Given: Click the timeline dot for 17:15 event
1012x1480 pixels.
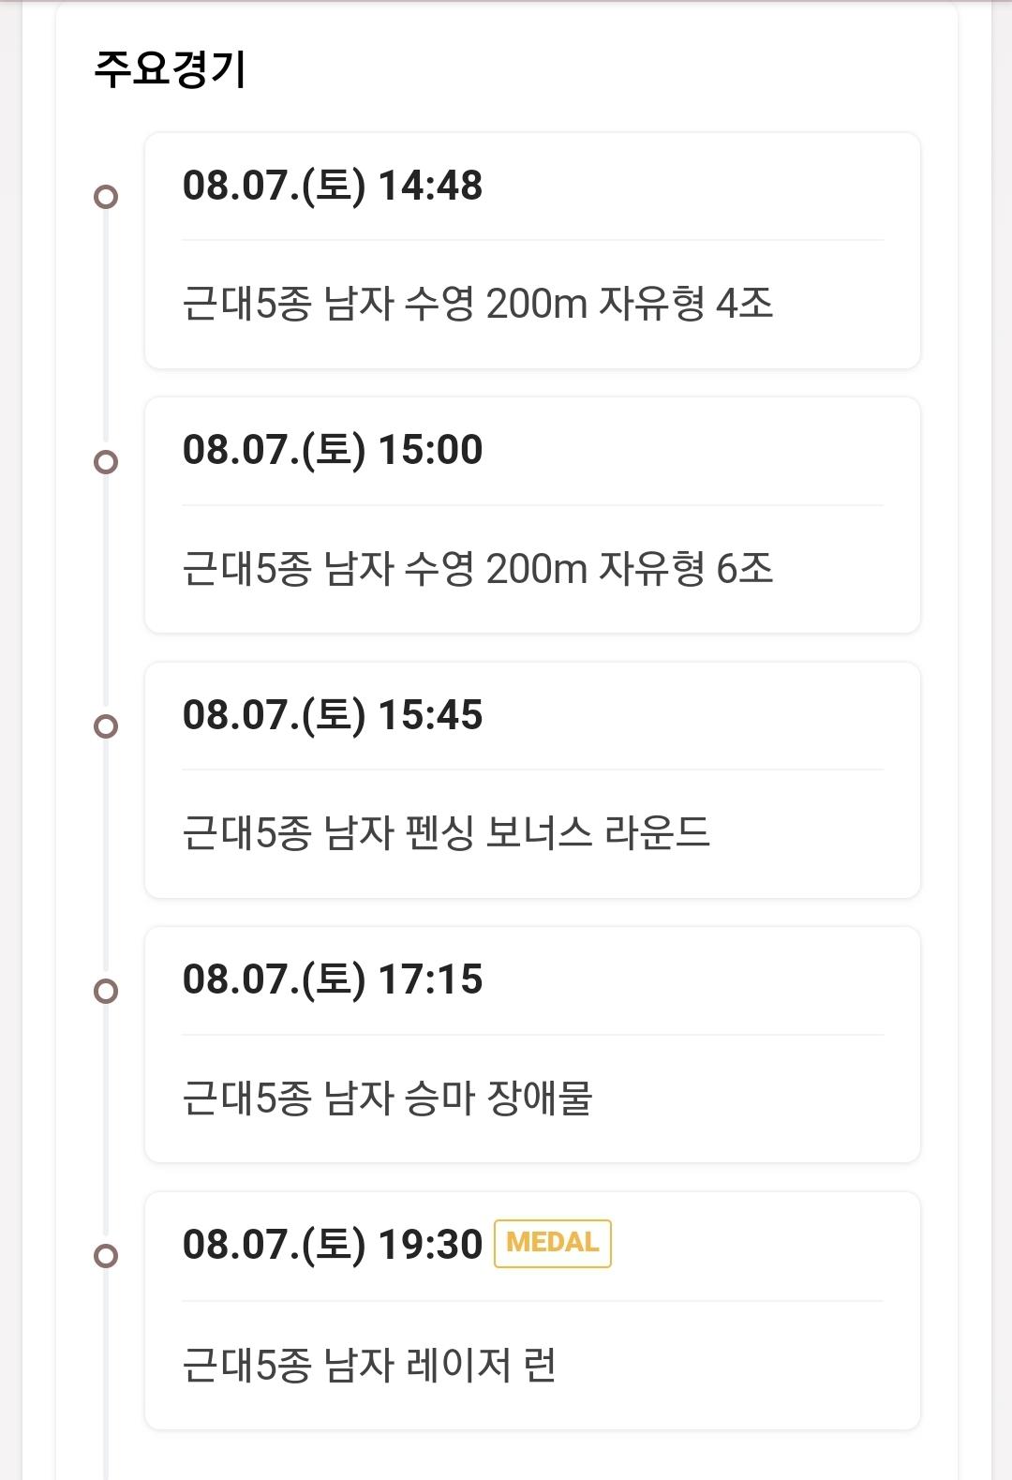Looking at the screenshot, I should pos(106,992).
